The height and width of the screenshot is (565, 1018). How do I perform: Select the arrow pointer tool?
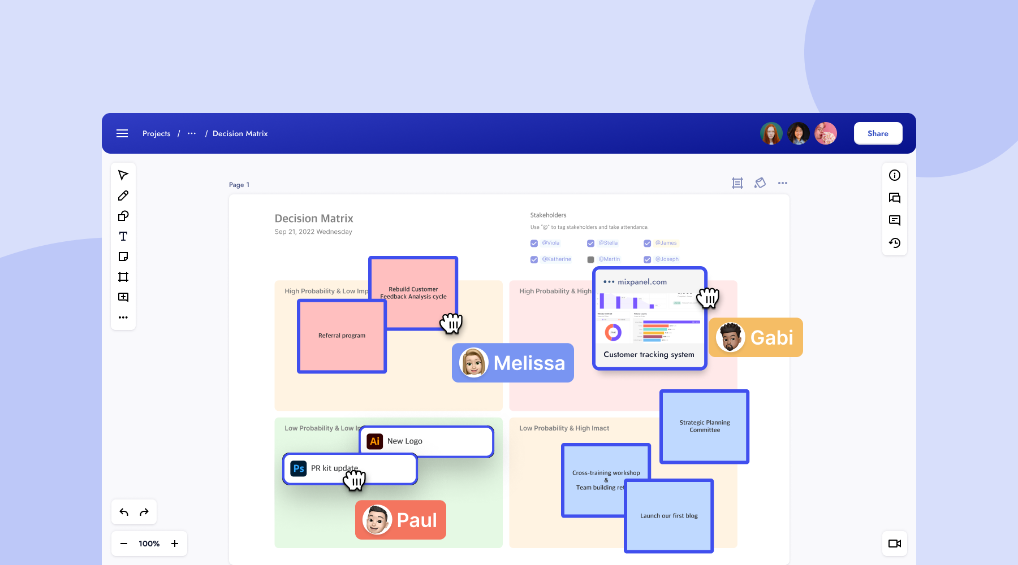123,175
